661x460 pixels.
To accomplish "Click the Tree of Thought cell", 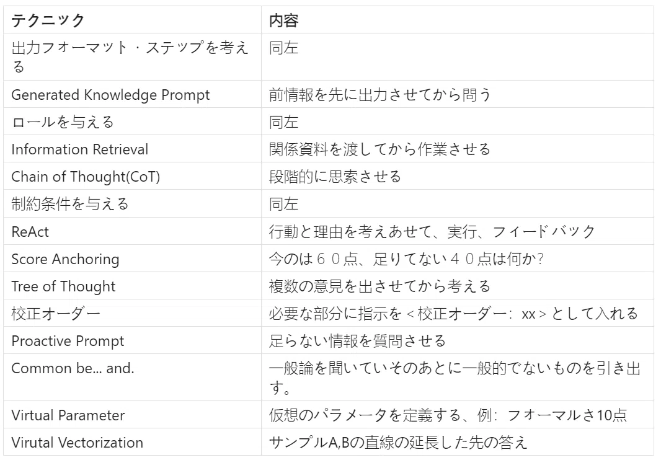I will pyautogui.click(x=132, y=286).
